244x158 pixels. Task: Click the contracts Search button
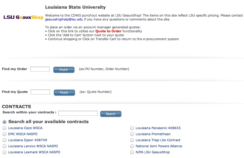point(111,114)
